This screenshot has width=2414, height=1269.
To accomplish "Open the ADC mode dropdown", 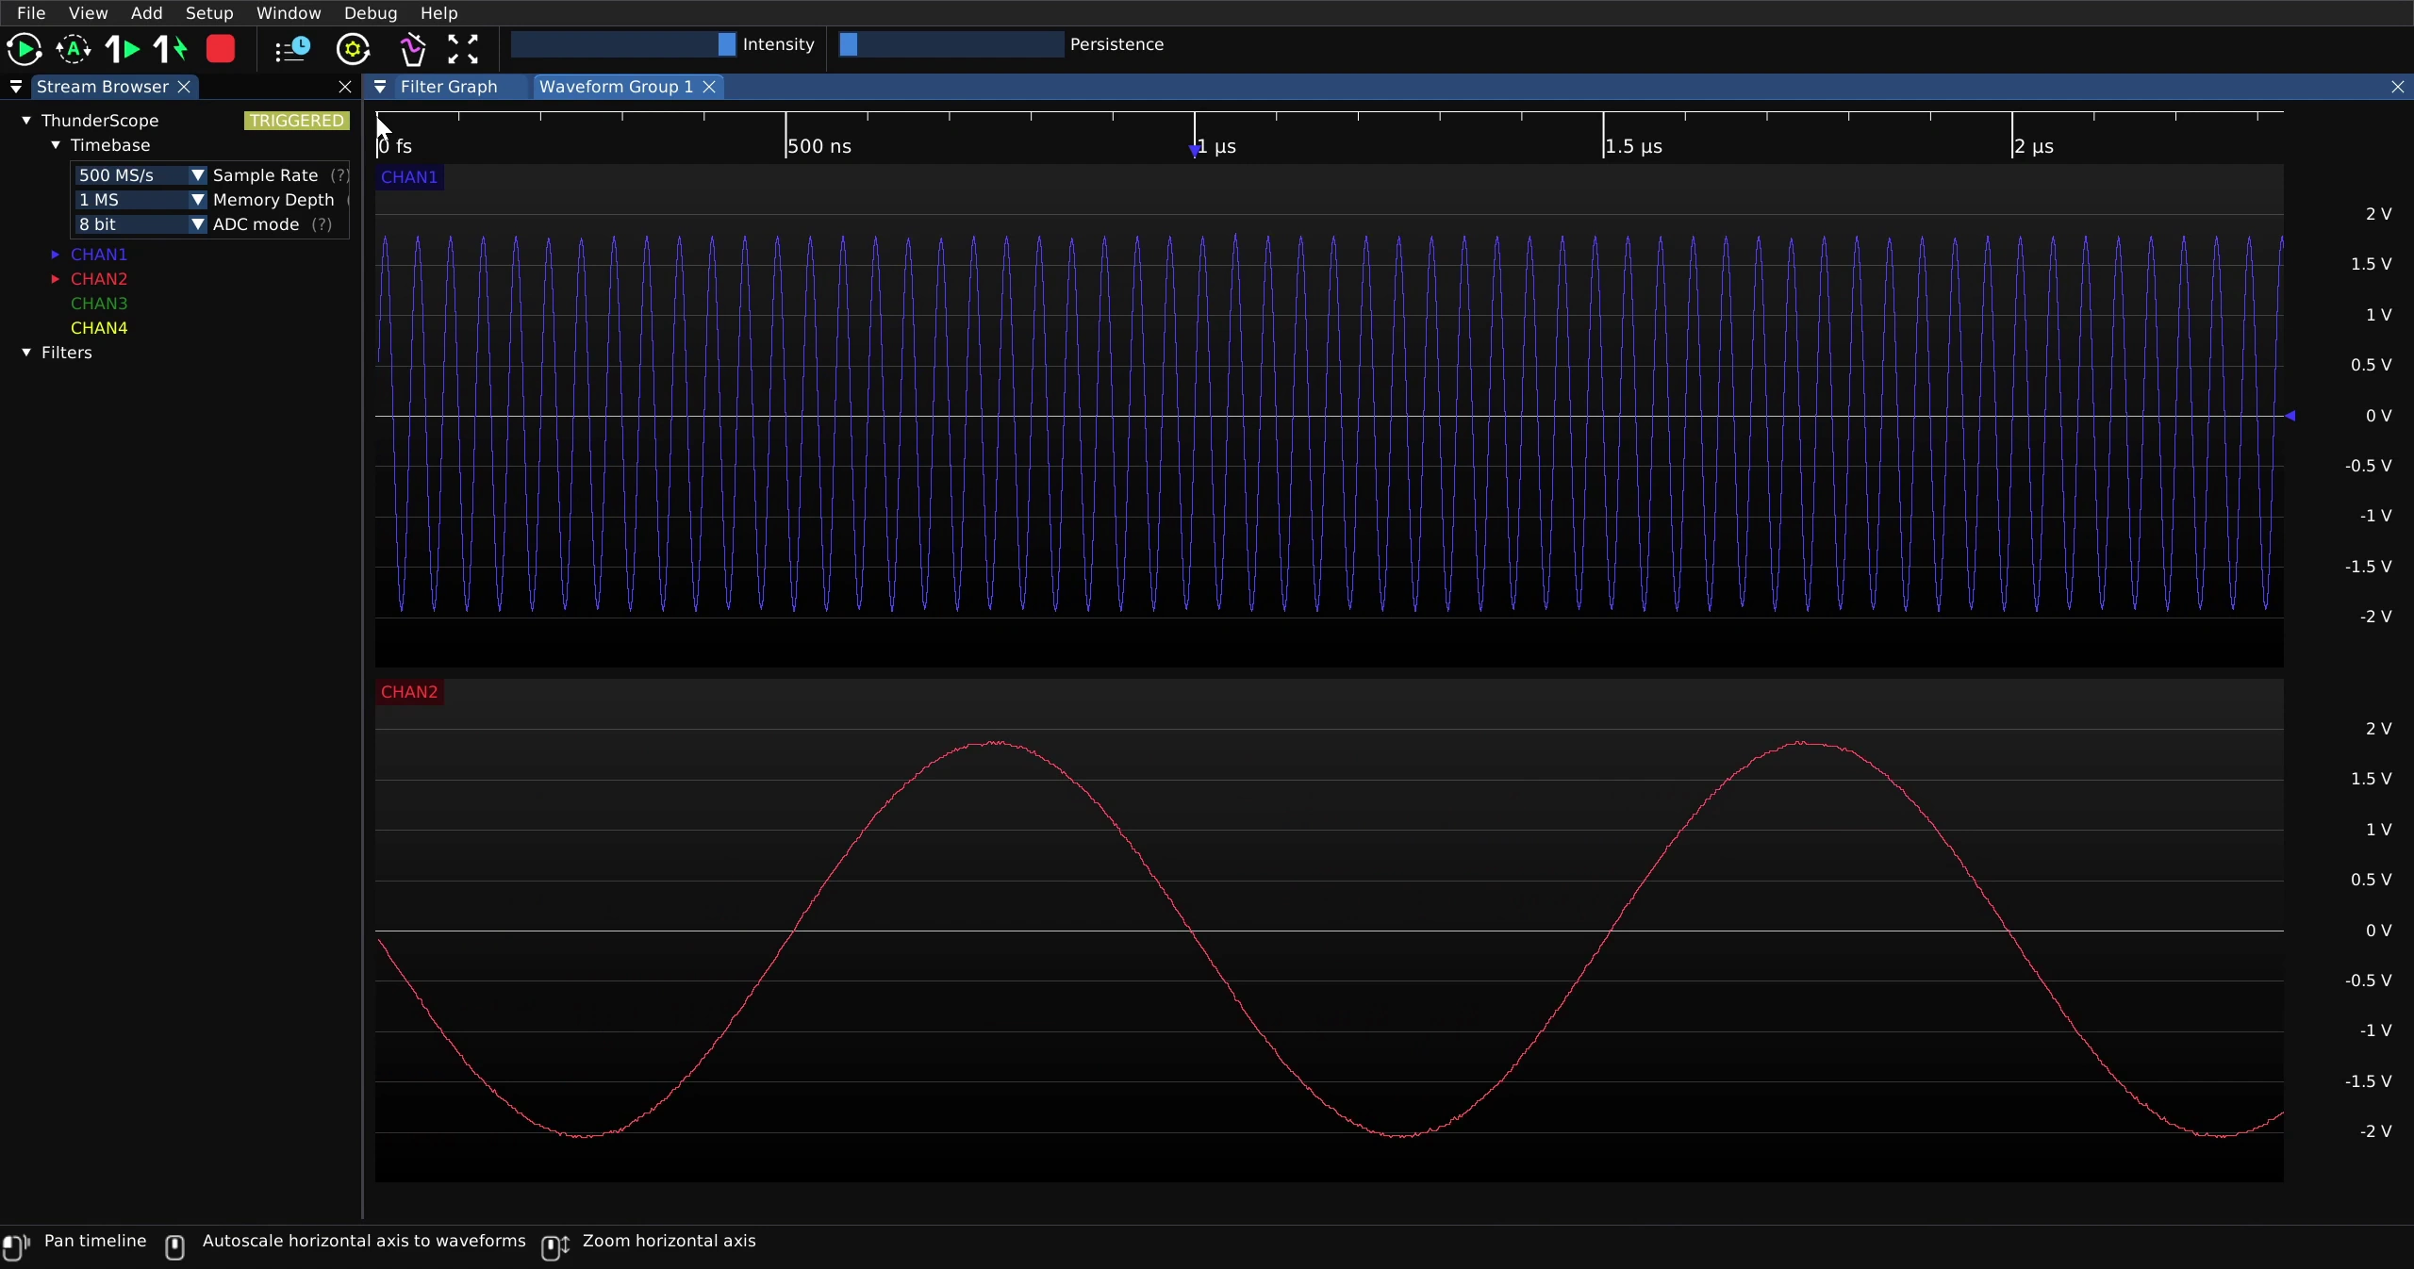I will [x=140, y=224].
